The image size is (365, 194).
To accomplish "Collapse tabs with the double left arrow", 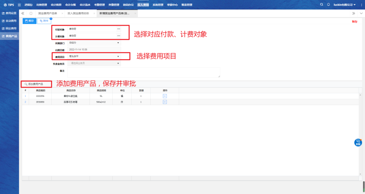I will pyautogui.click(x=23, y=13).
